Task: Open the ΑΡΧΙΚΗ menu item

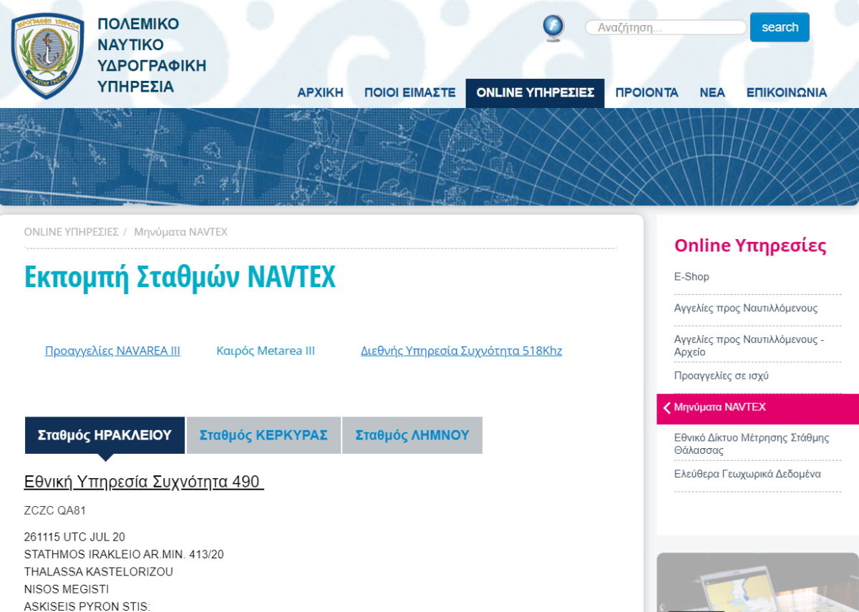Action: coord(320,93)
